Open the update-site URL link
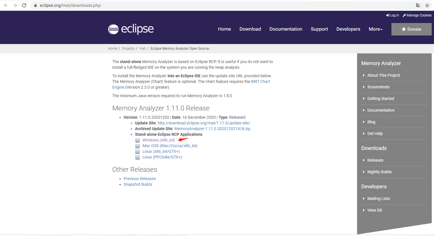 click(x=204, y=123)
